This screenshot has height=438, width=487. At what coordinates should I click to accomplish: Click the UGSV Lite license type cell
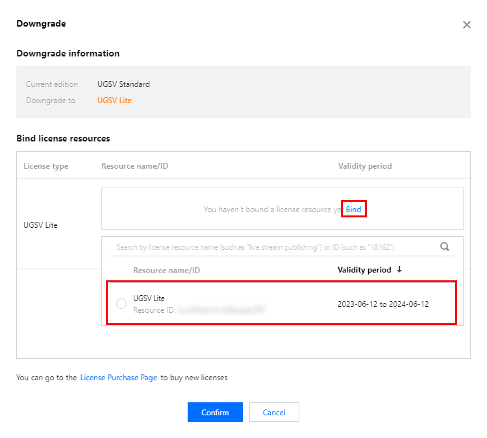(x=42, y=224)
